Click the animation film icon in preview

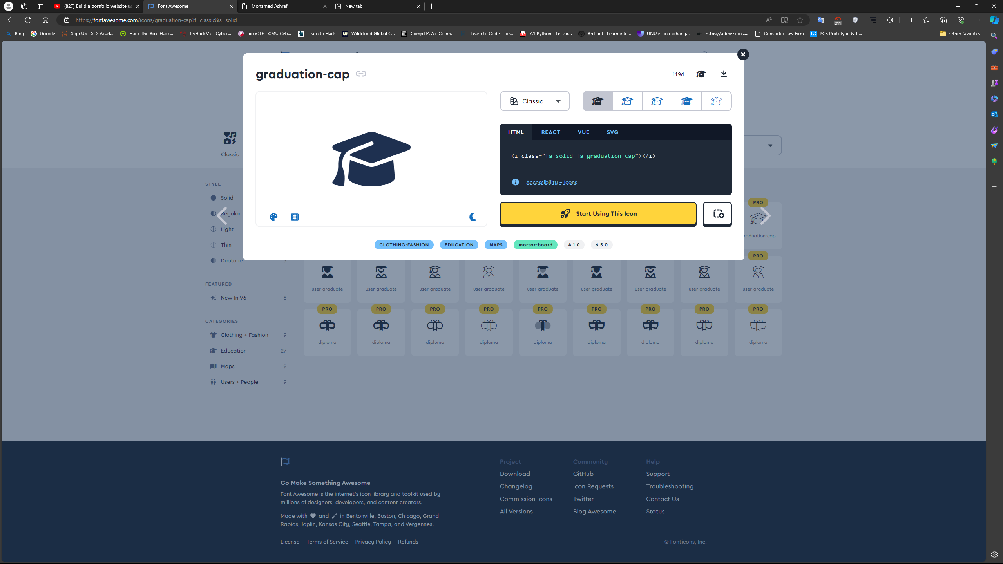pyautogui.click(x=295, y=217)
